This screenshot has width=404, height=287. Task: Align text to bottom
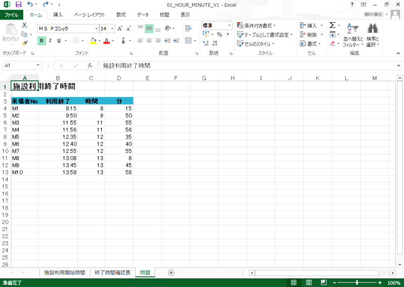tap(158, 29)
